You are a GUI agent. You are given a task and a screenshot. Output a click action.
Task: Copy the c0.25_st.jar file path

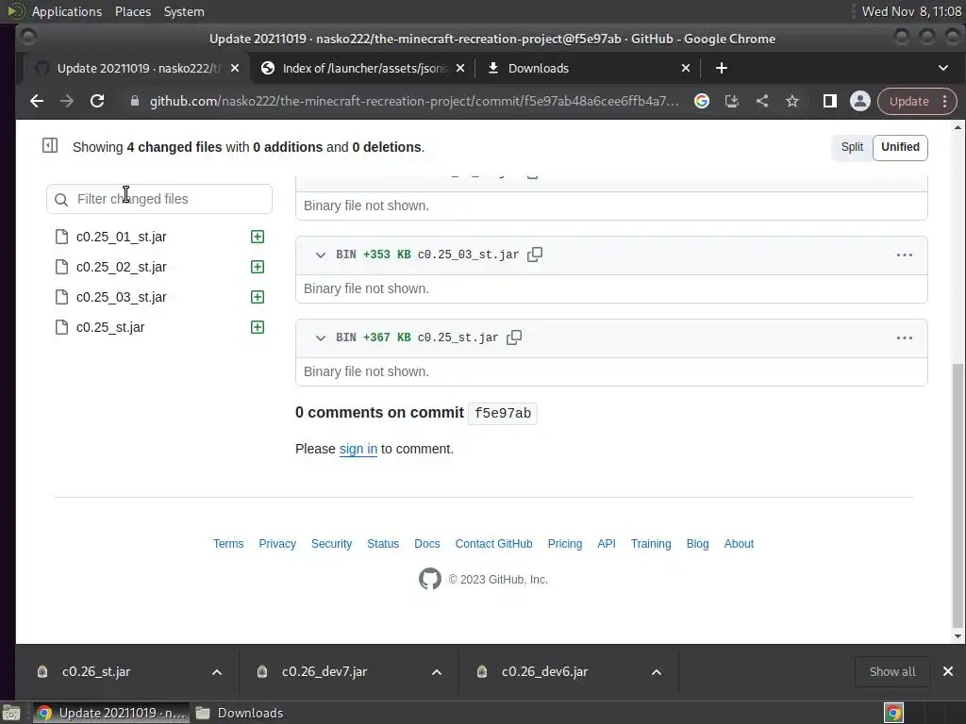point(514,338)
